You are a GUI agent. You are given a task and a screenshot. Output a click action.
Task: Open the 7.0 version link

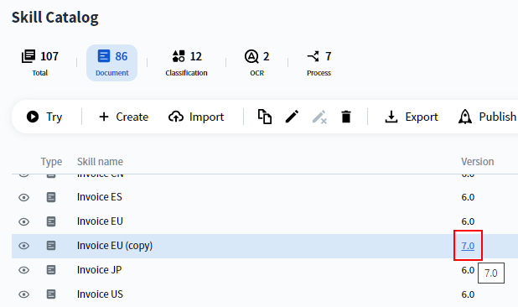coord(468,246)
